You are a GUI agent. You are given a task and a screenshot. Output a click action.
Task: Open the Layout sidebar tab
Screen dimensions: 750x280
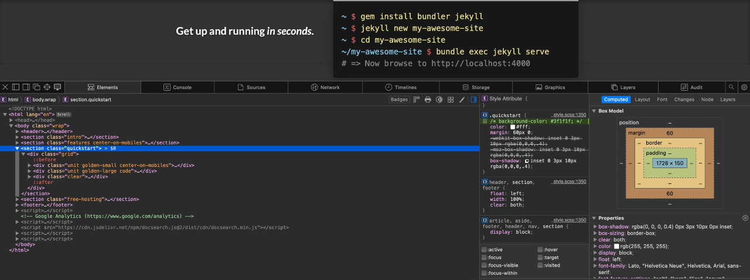pyautogui.click(x=642, y=100)
